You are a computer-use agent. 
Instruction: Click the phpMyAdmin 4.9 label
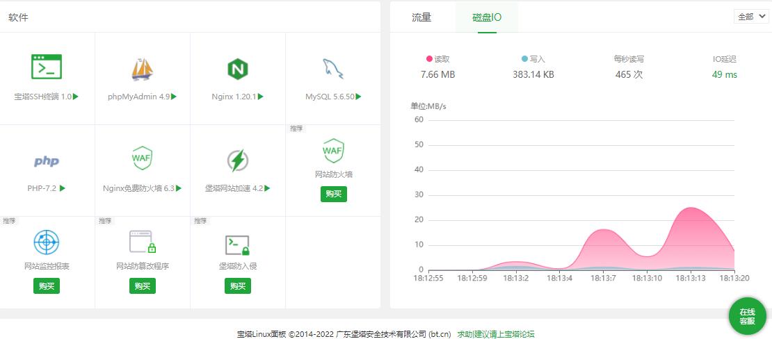click(x=139, y=97)
